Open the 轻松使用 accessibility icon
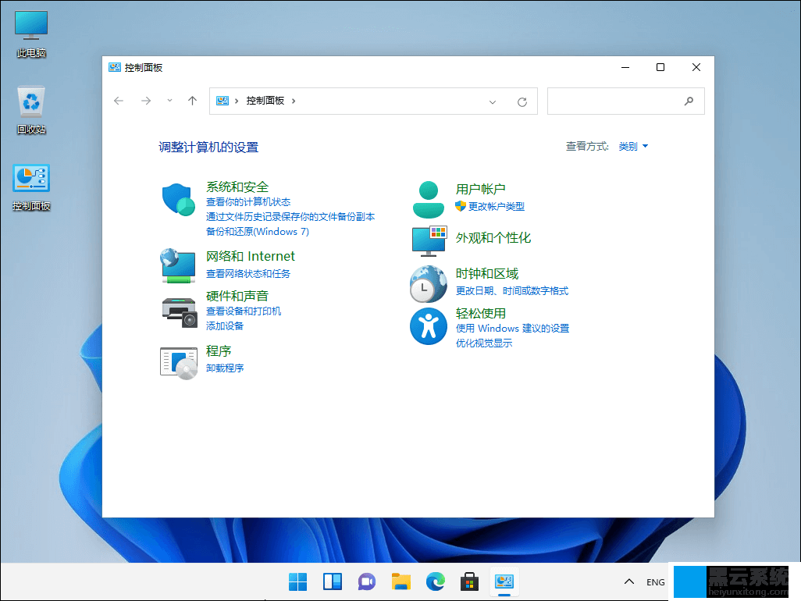The height and width of the screenshot is (601, 801). click(428, 326)
